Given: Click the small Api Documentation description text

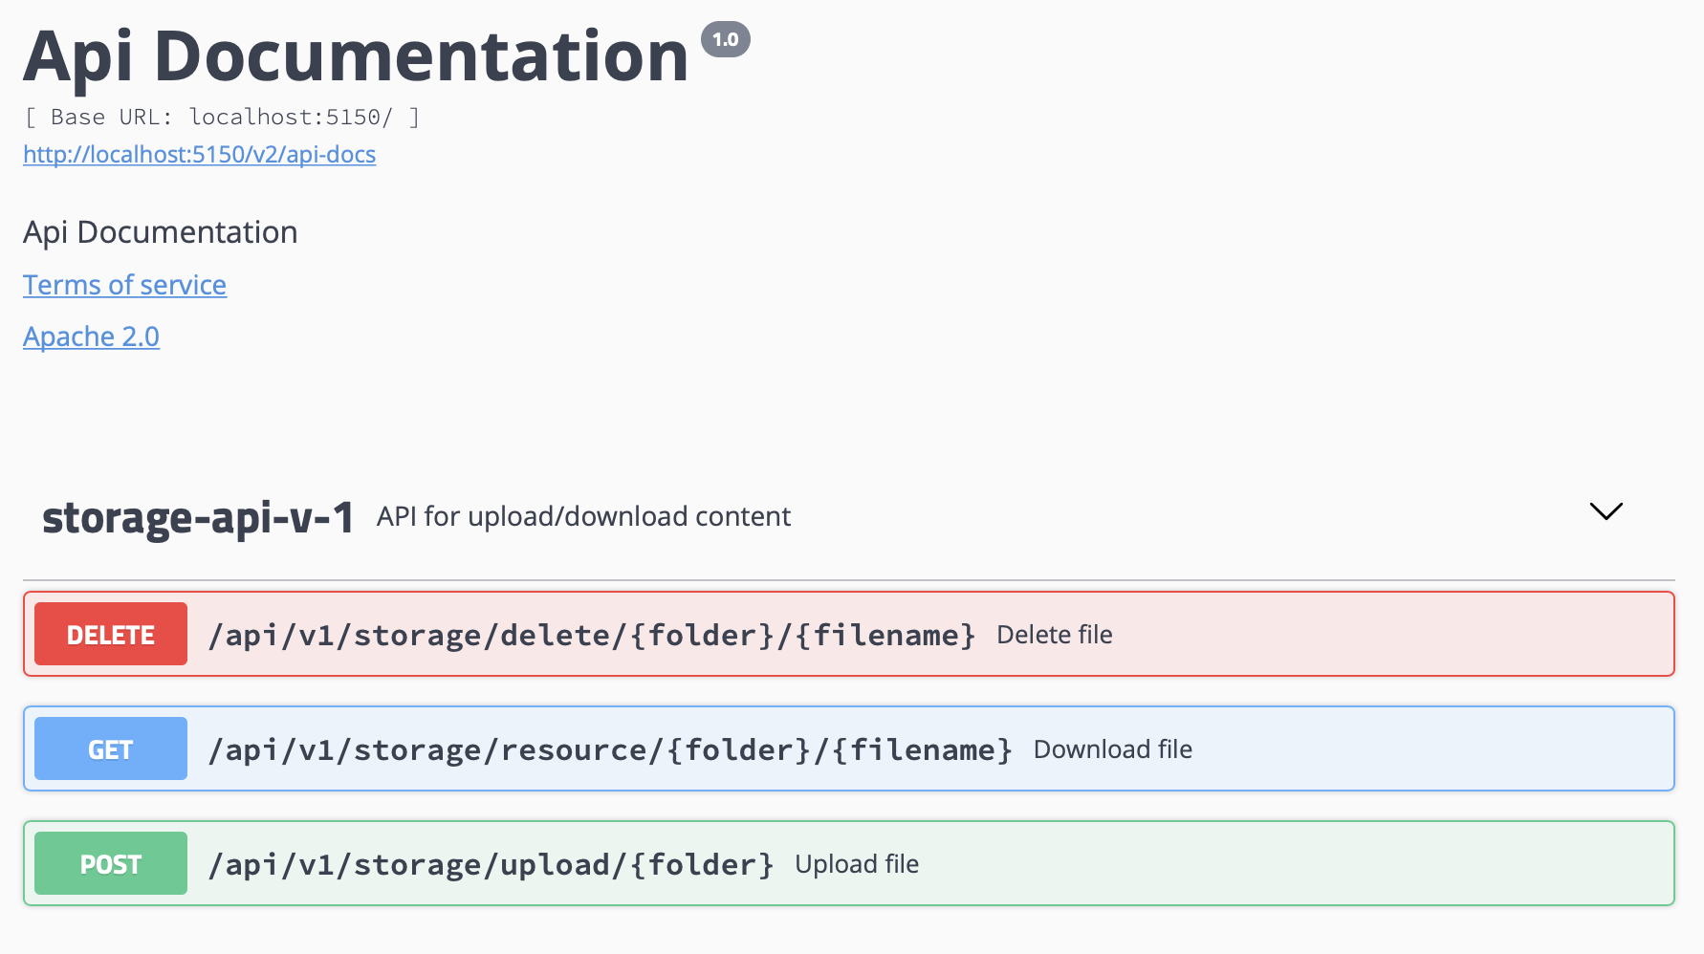Looking at the screenshot, I should (x=161, y=232).
